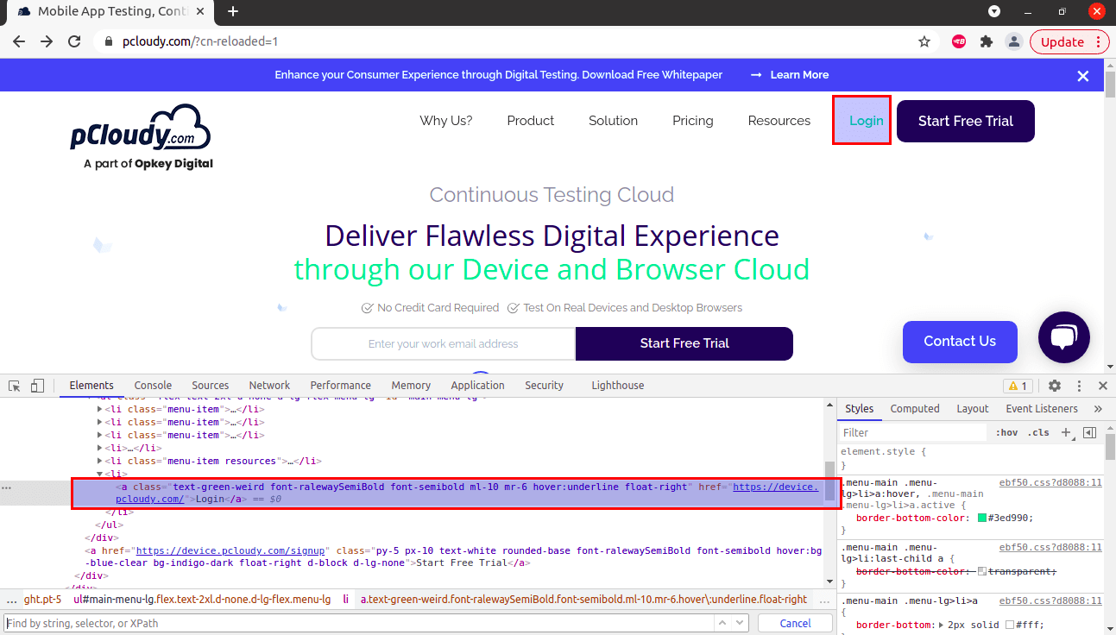The height and width of the screenshot is (635, 1116).
Task: Click the yellow warning count badge
Action: coord(1018,385)
